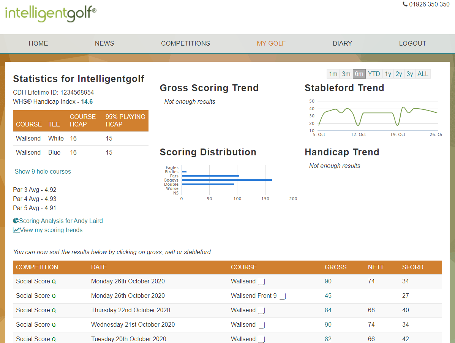Click the Stableford Trend line chart
The image size is (455, 343).
[x=378, y=116]
